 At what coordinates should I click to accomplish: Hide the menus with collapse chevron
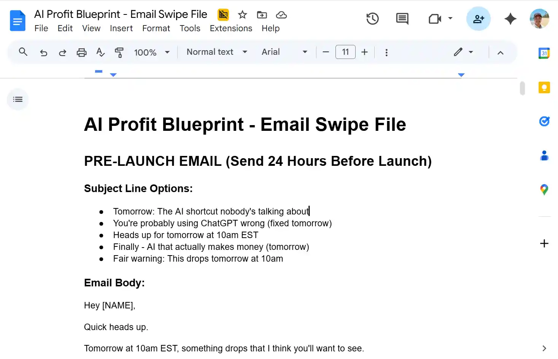pos(500,52)
